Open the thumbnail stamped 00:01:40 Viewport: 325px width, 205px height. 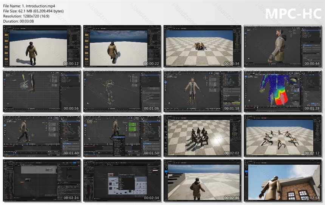[42, 136]
